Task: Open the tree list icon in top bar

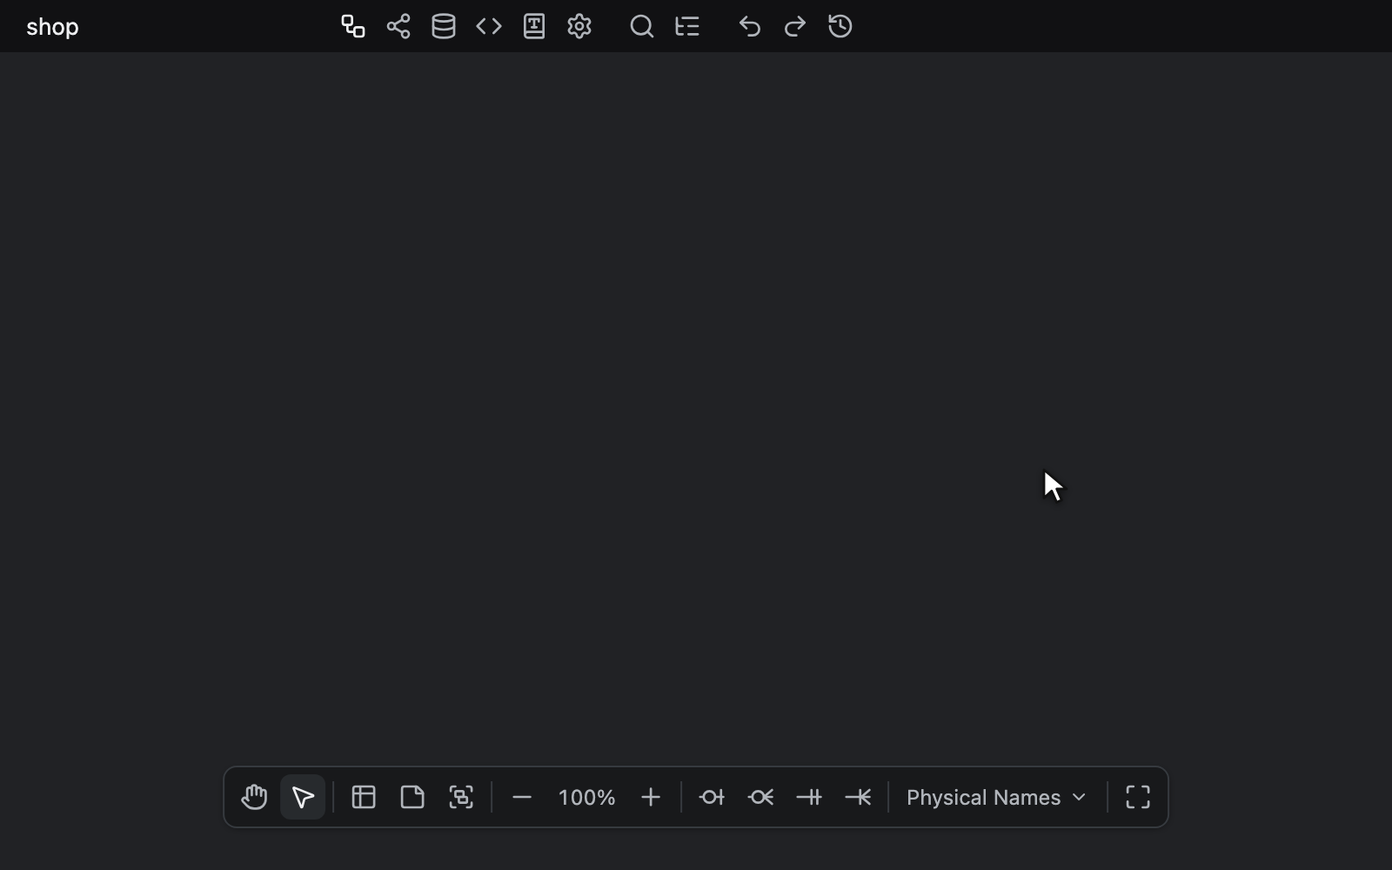Action: (687, 27)
